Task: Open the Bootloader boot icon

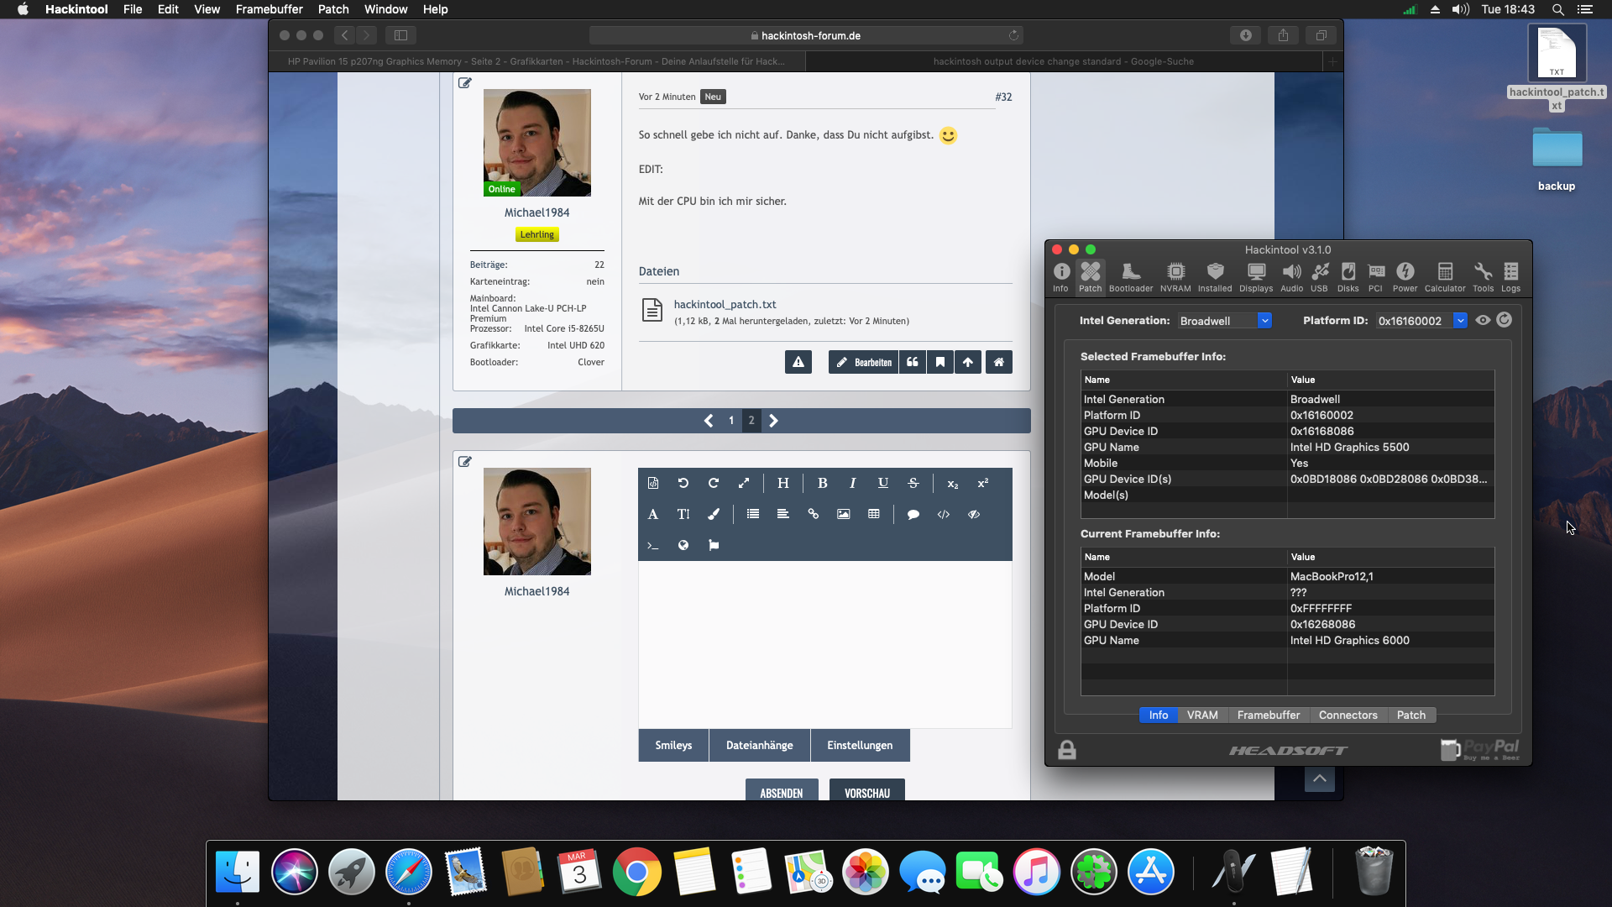Action: (1130, 276)
